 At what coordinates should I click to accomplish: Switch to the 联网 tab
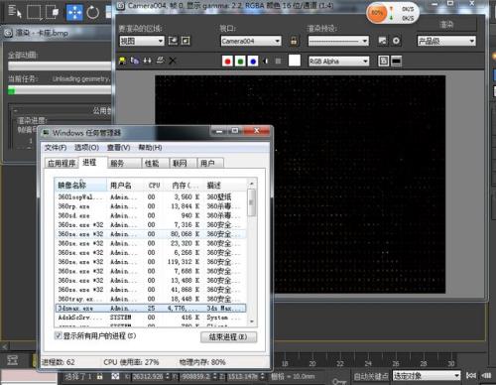184,163
